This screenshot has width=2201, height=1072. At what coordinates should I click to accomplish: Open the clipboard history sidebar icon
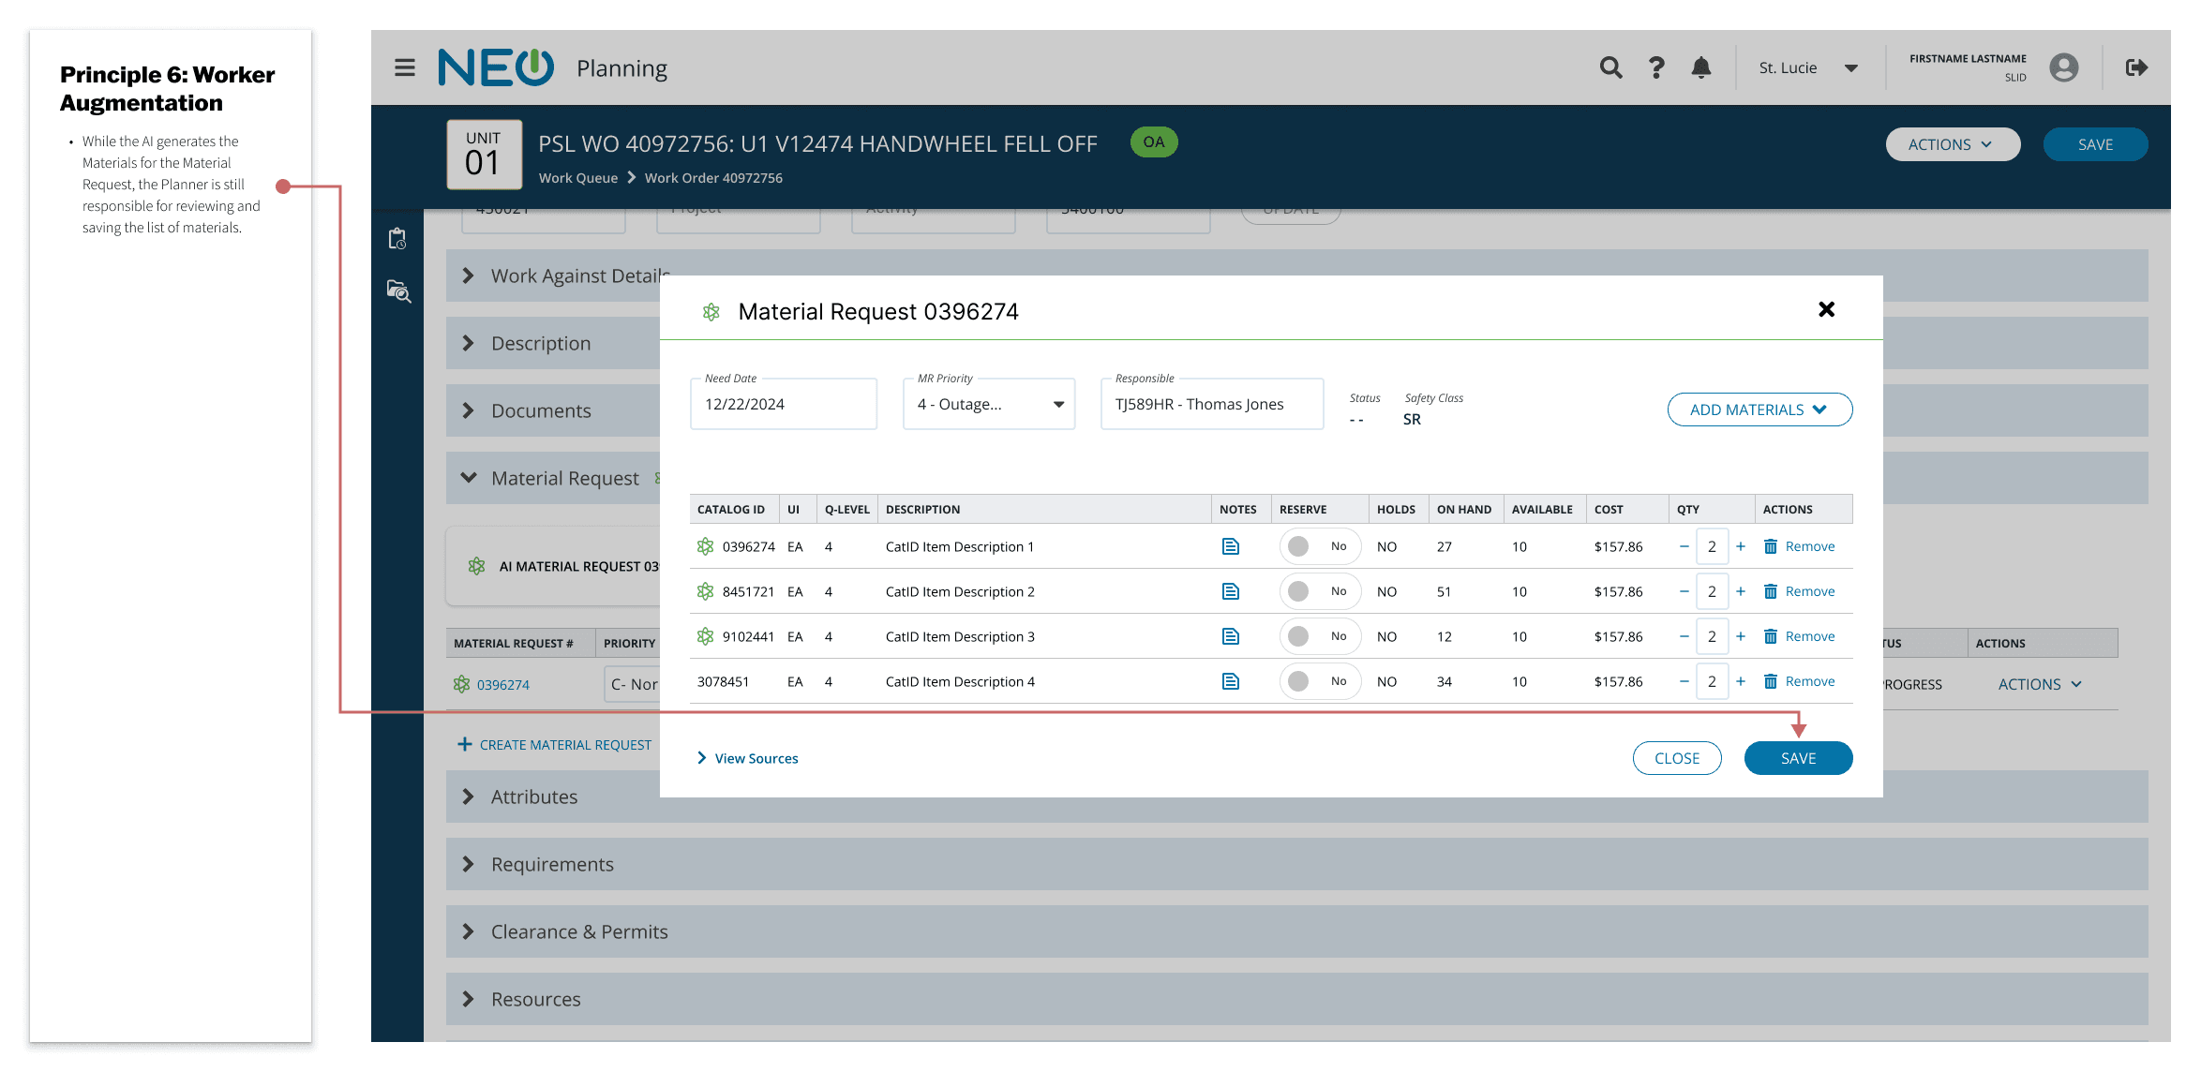coord(397,239)
